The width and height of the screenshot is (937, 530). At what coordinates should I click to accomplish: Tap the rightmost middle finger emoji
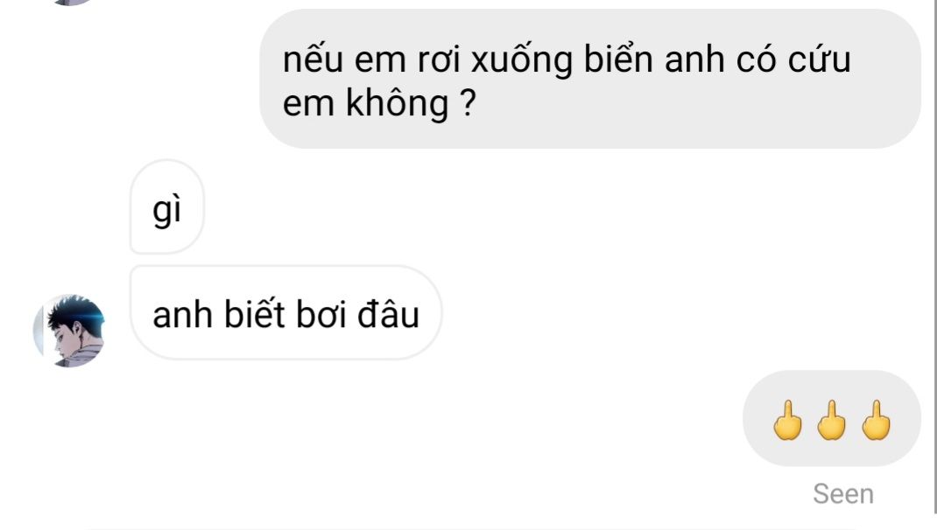point(876,420)
